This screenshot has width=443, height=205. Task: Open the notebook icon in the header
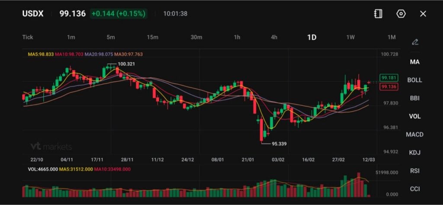click(378, 14)
